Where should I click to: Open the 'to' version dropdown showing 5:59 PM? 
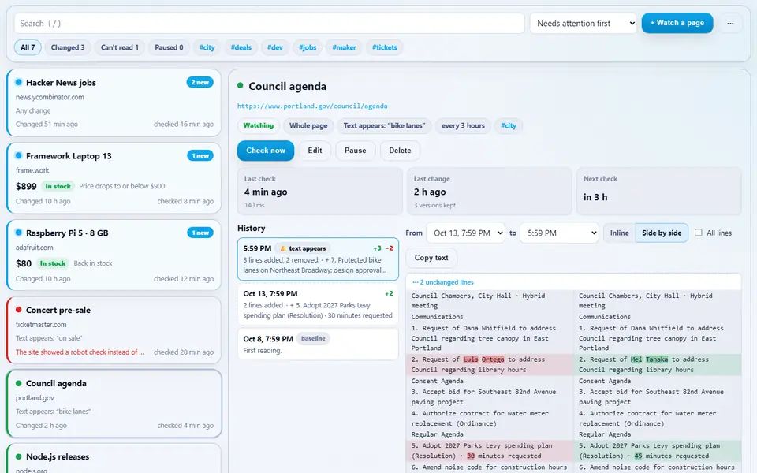559,233
